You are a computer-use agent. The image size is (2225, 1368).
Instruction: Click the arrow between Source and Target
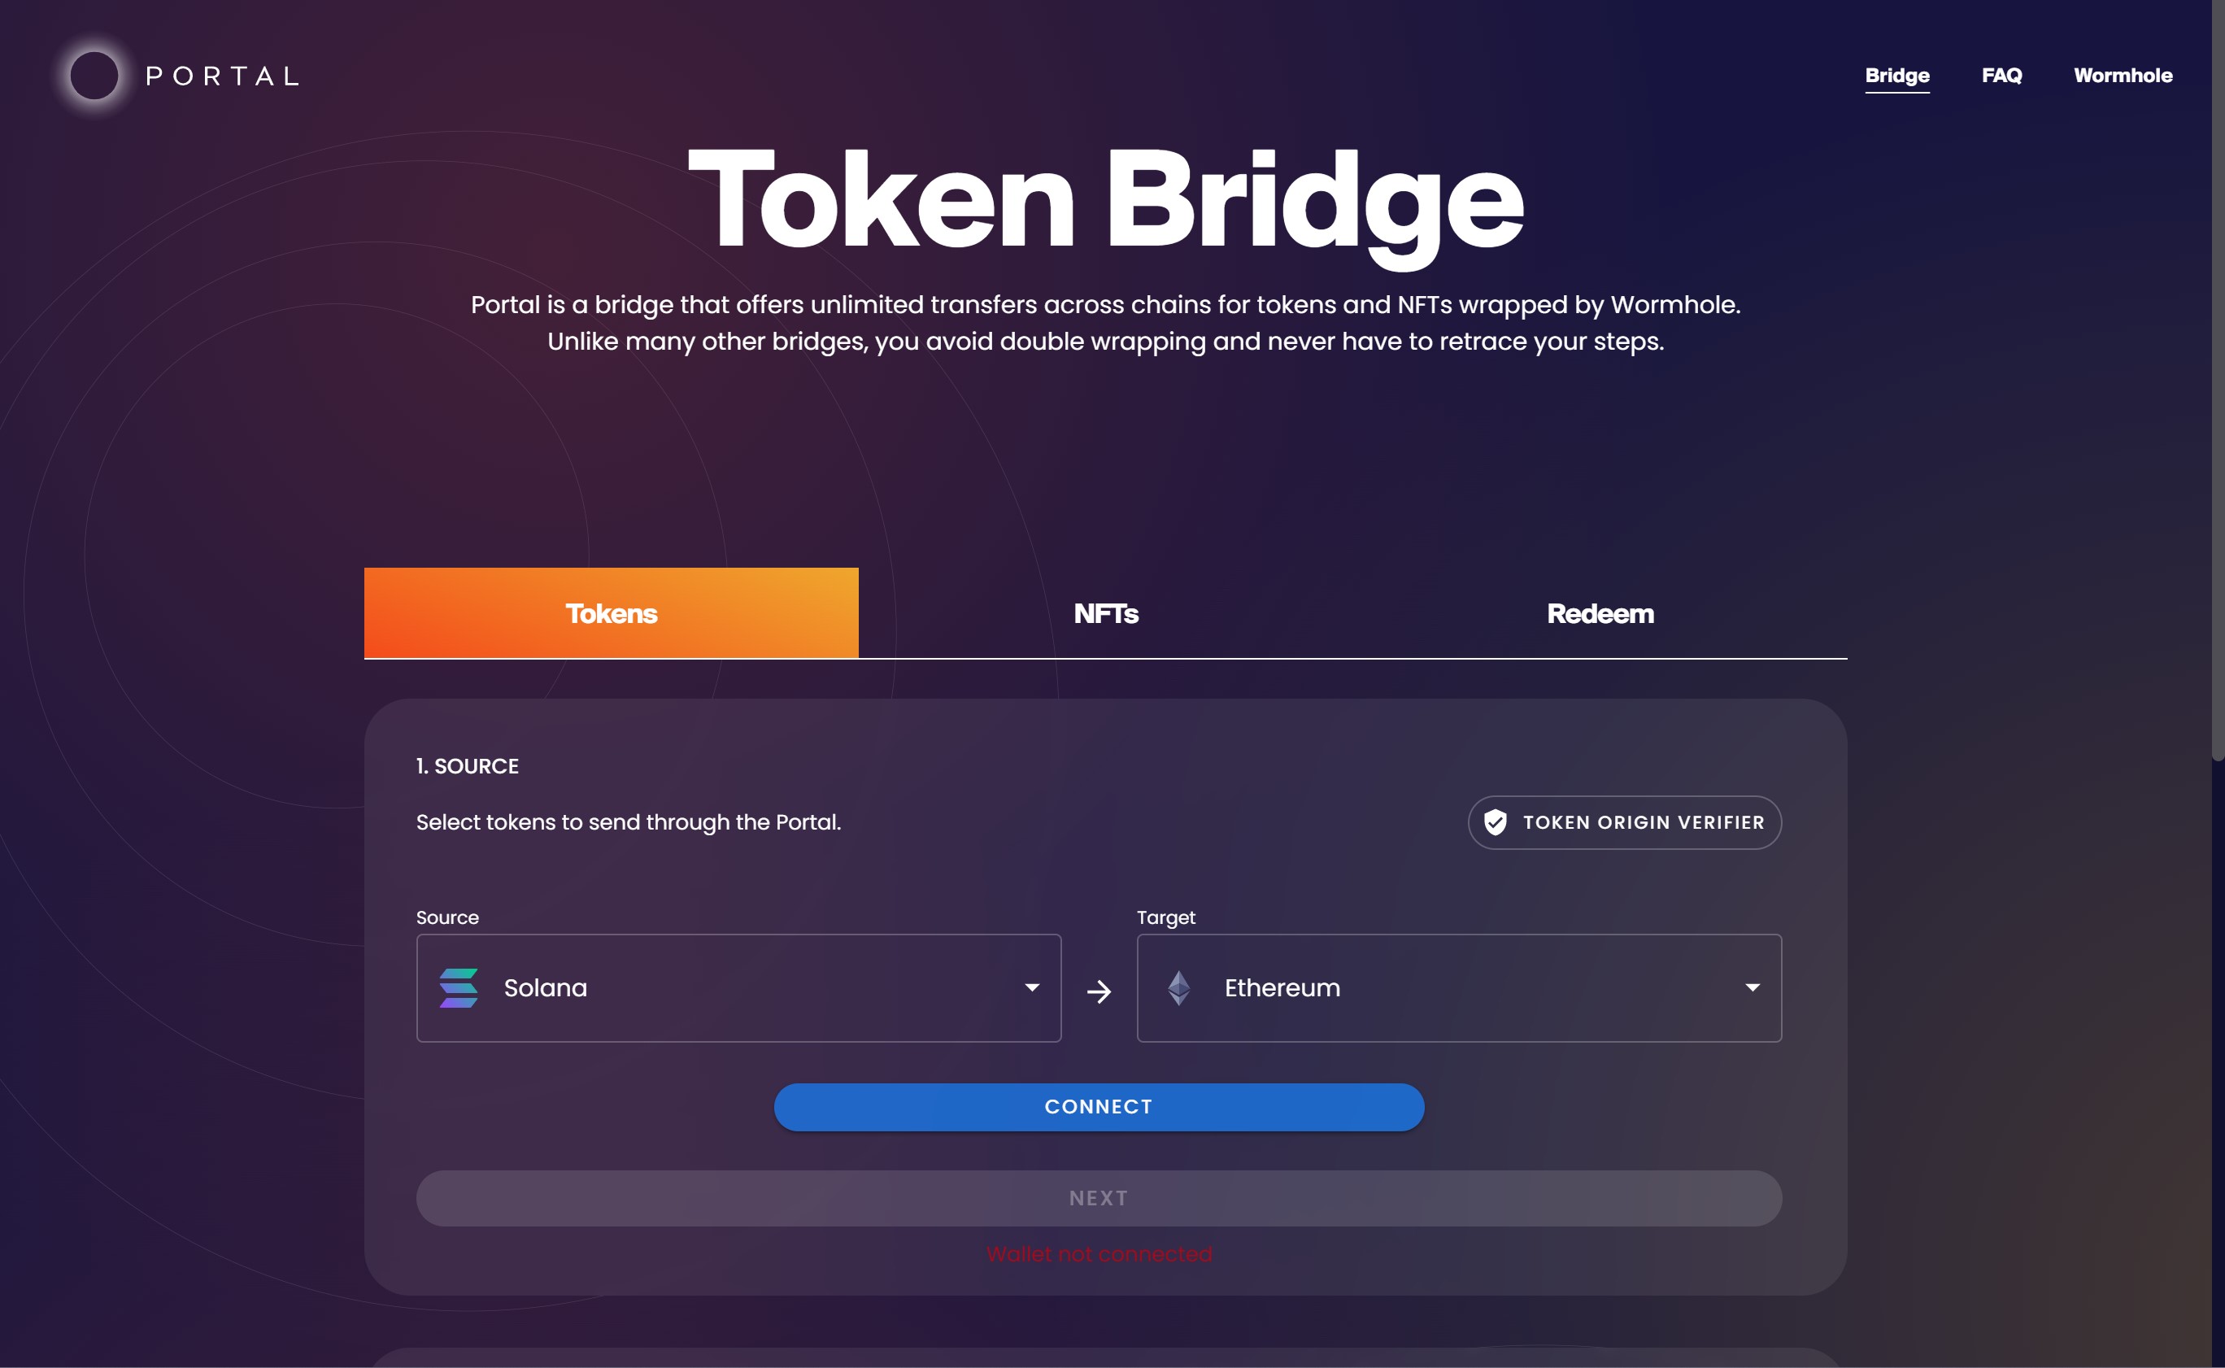pyautogui.click(x=1098, y=989)
